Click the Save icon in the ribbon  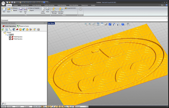tap(21, 9)
